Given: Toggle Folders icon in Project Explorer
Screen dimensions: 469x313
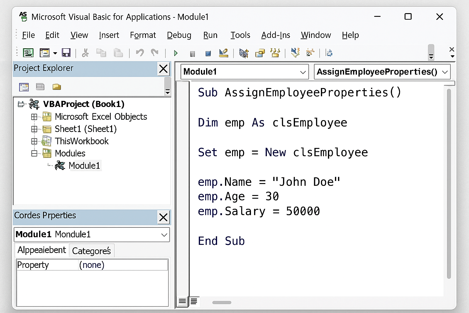Looking at the screenshot, I should point(57,87).
